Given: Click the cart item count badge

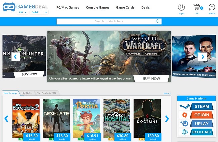Looking at the screenshot, I should [x=201, y=8].
